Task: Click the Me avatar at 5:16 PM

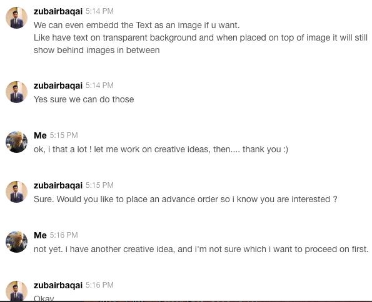Action: pyautogui.click(x=16, y=242)
